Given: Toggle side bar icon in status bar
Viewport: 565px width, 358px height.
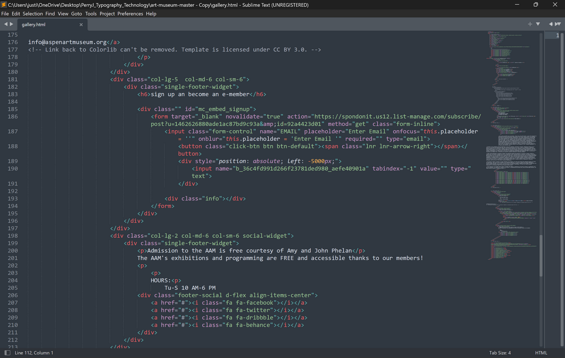Looking at the screenshot, I should pyautogui.click(x=8, y=353).
